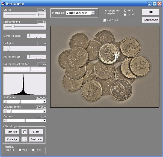The width and height of the screenshot is (163, 157).
Task: Click the Weißpunkt right arrow
Action: tap(45, 102)
